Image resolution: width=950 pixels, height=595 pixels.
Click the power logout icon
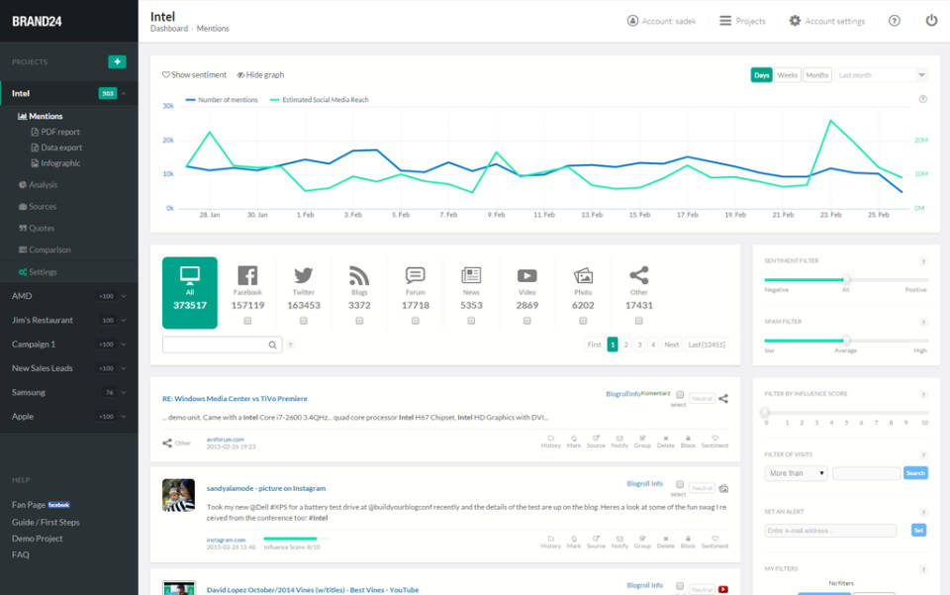(x=931, y=21)
